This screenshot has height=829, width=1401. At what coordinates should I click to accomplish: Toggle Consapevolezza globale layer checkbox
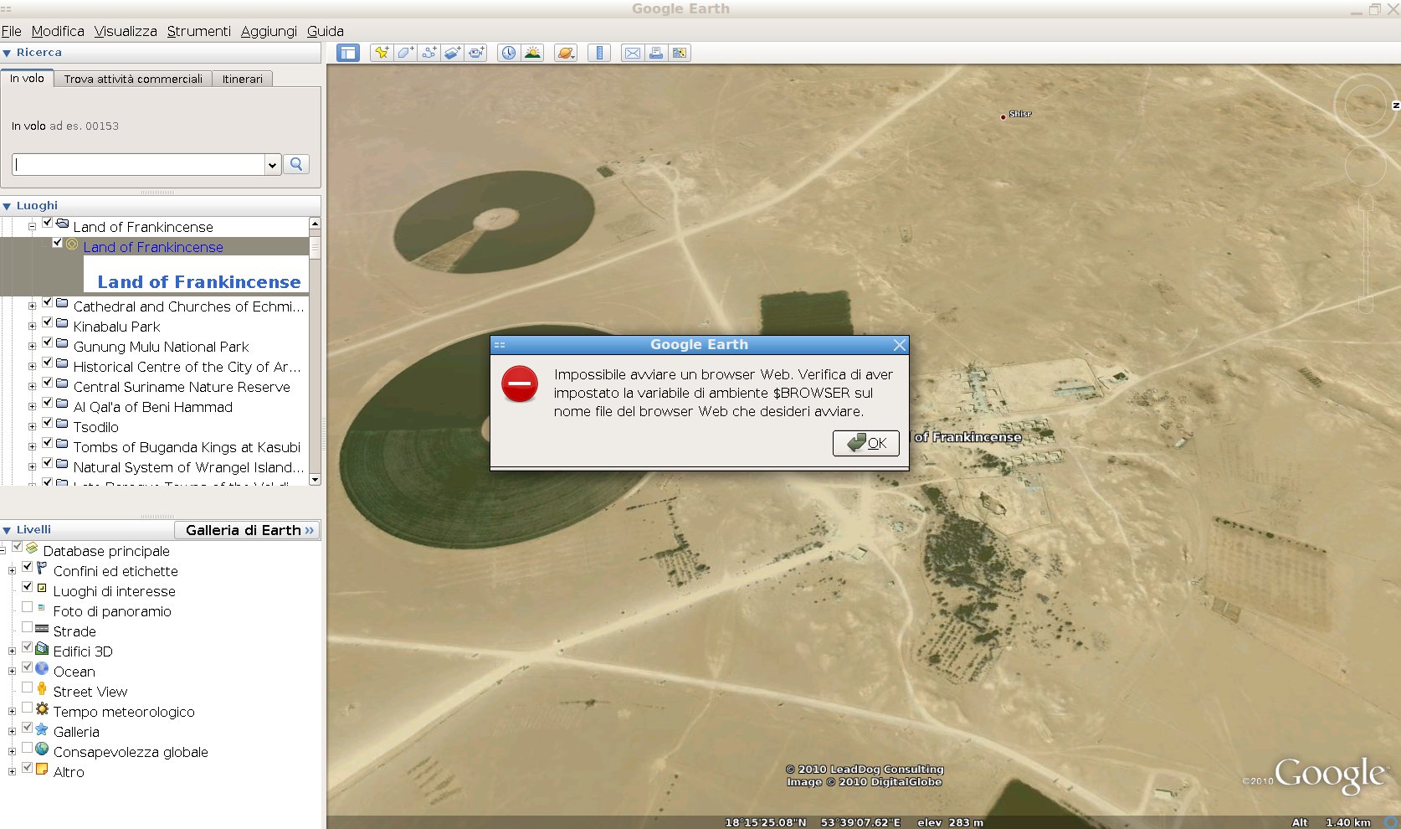coord(28,747)
